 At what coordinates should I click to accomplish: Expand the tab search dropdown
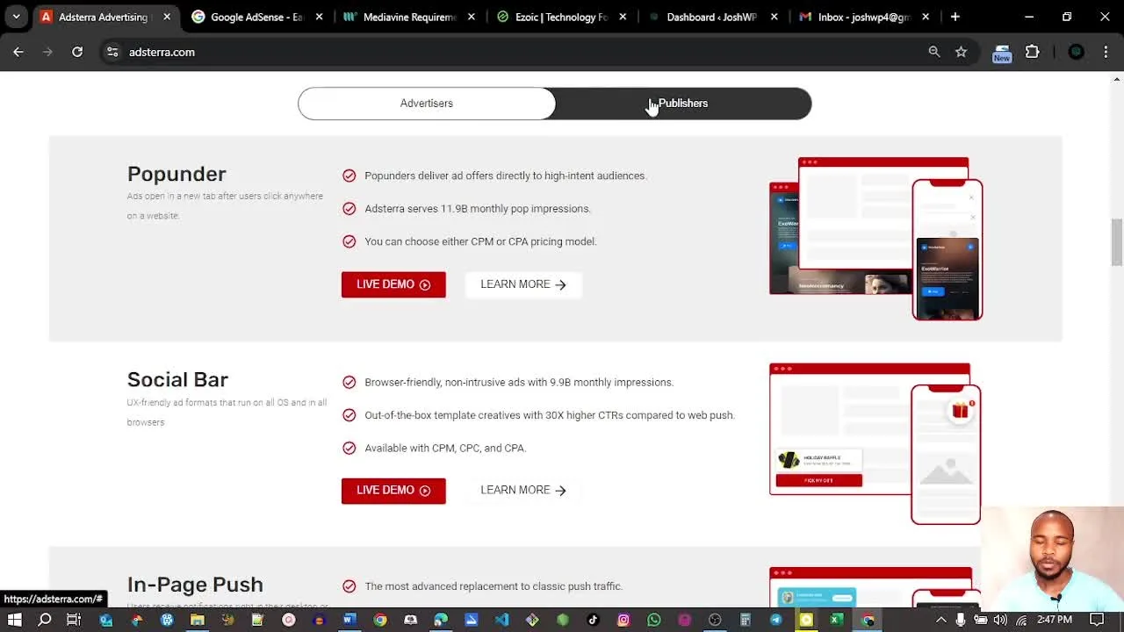16,17
